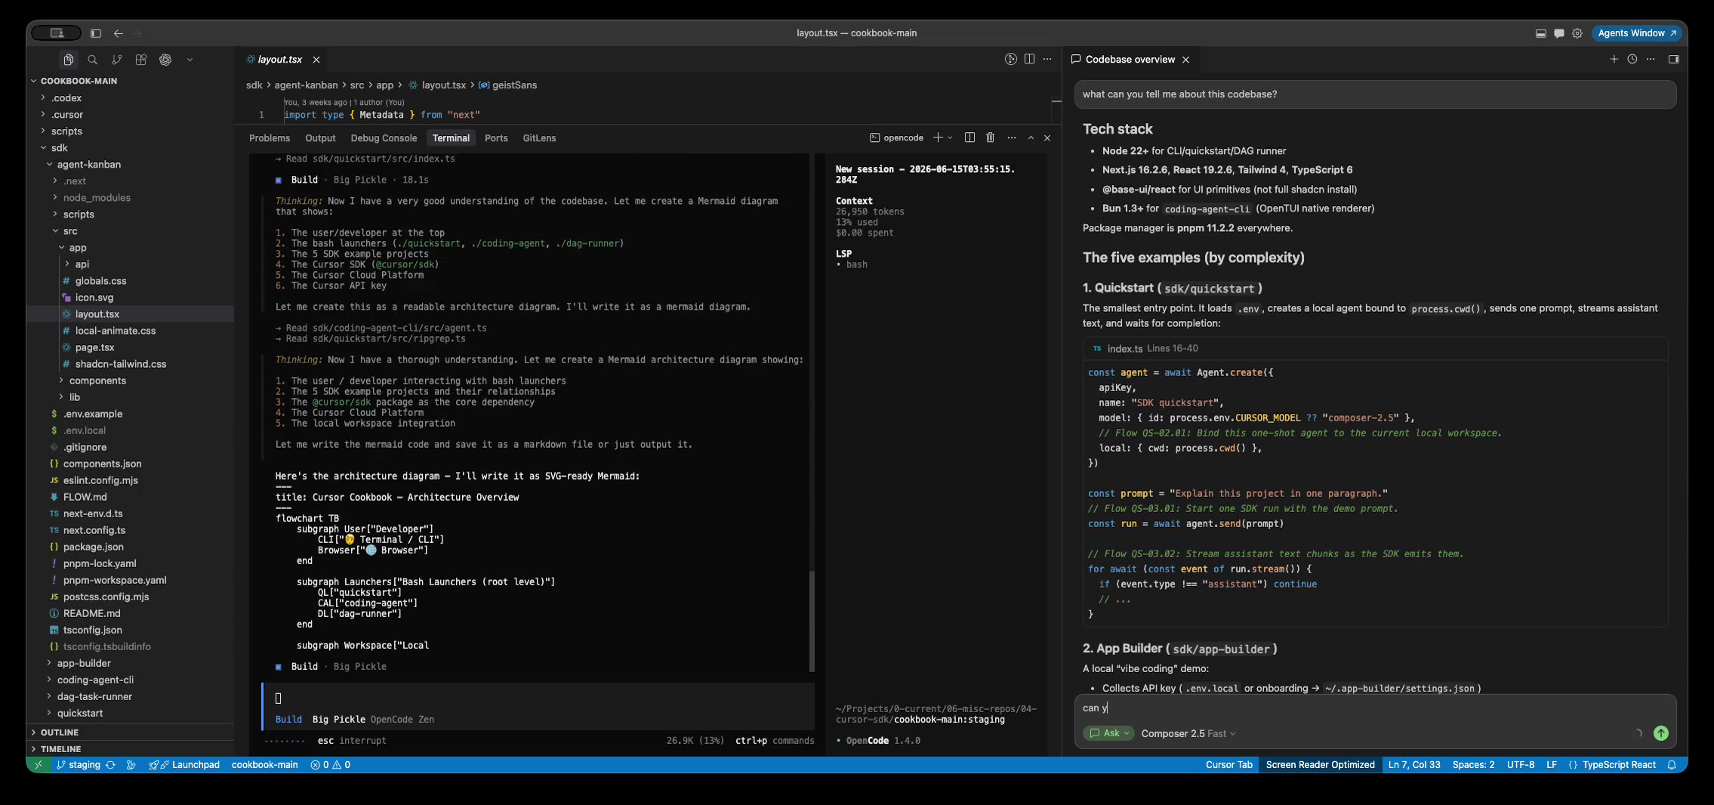Focus the chat input containing 'can y'
The image size is (1714, 805).
(1374, 708)
